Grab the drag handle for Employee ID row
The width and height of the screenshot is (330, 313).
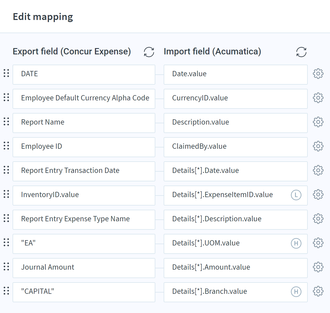[6, 146]
